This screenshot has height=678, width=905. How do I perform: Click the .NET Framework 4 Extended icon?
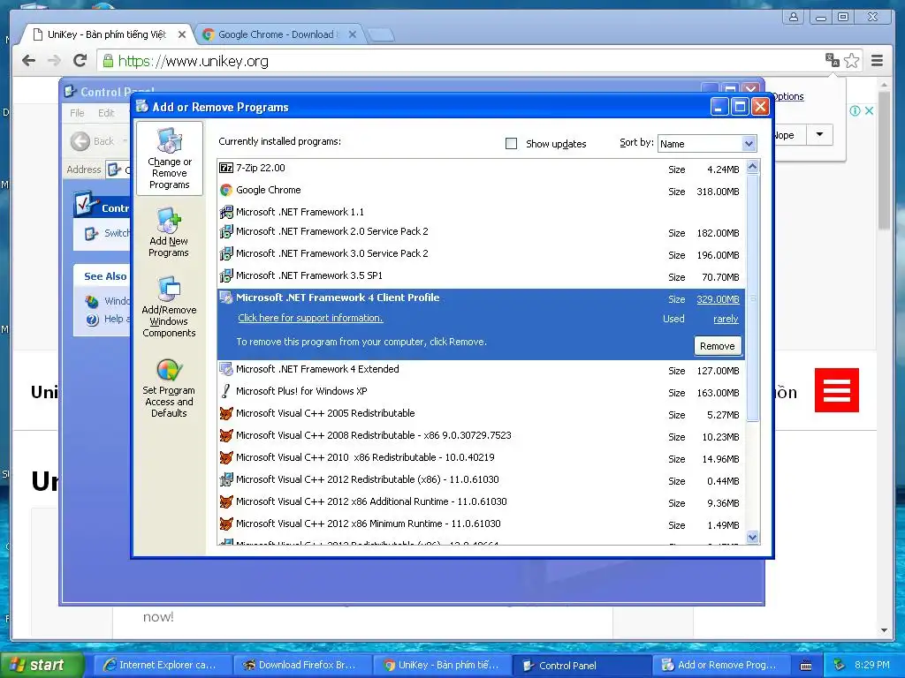click(x=226, y=369)
